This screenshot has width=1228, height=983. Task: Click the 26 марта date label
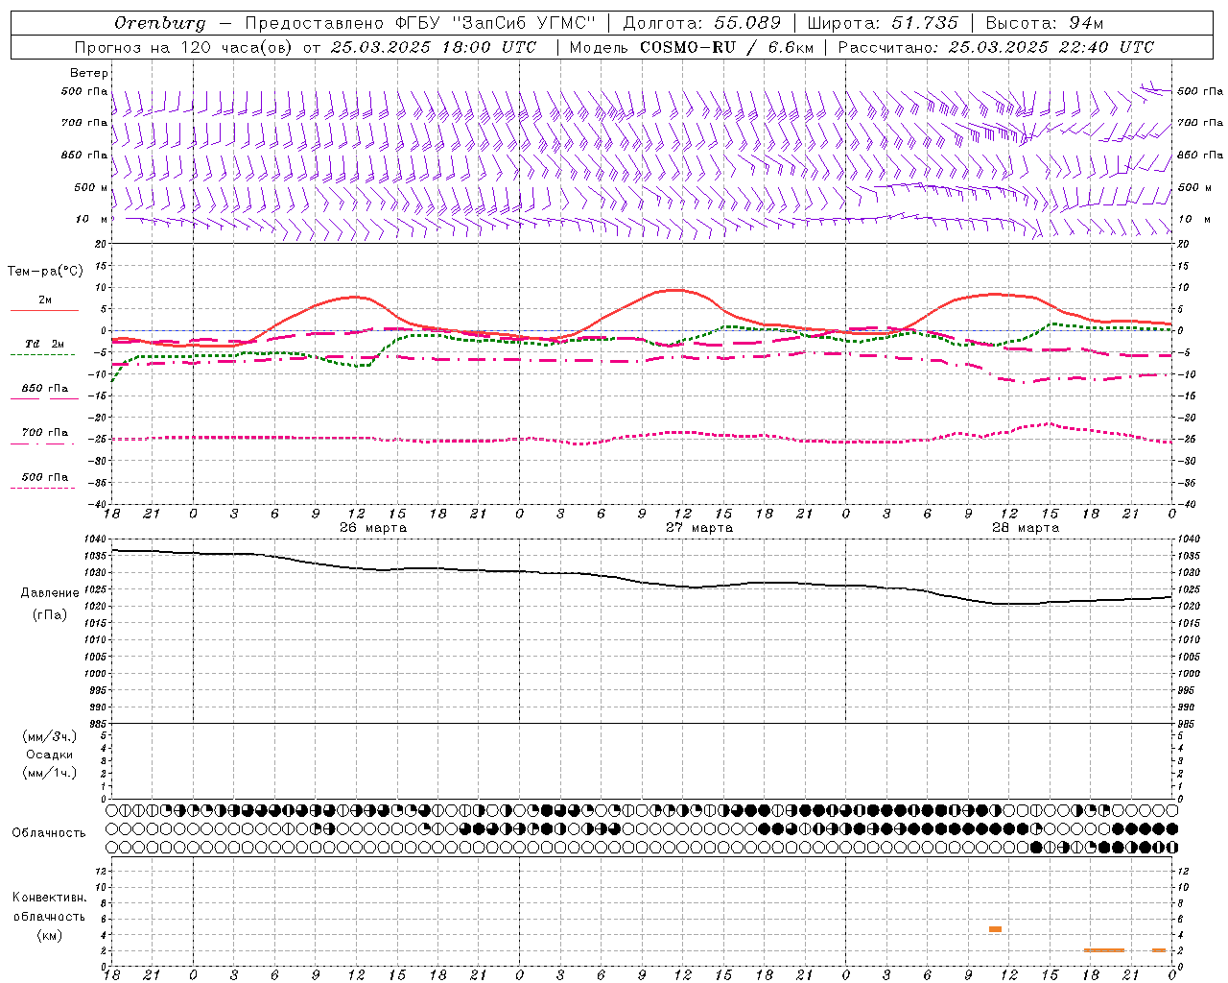click(x=373, y=528)
